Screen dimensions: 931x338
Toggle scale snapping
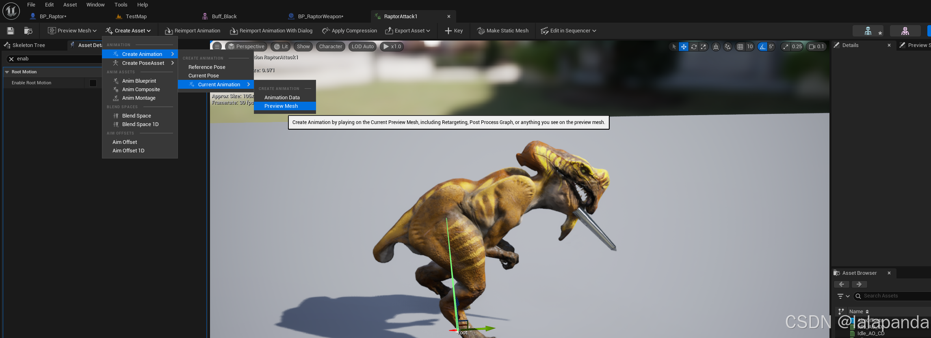pos(786,47)
